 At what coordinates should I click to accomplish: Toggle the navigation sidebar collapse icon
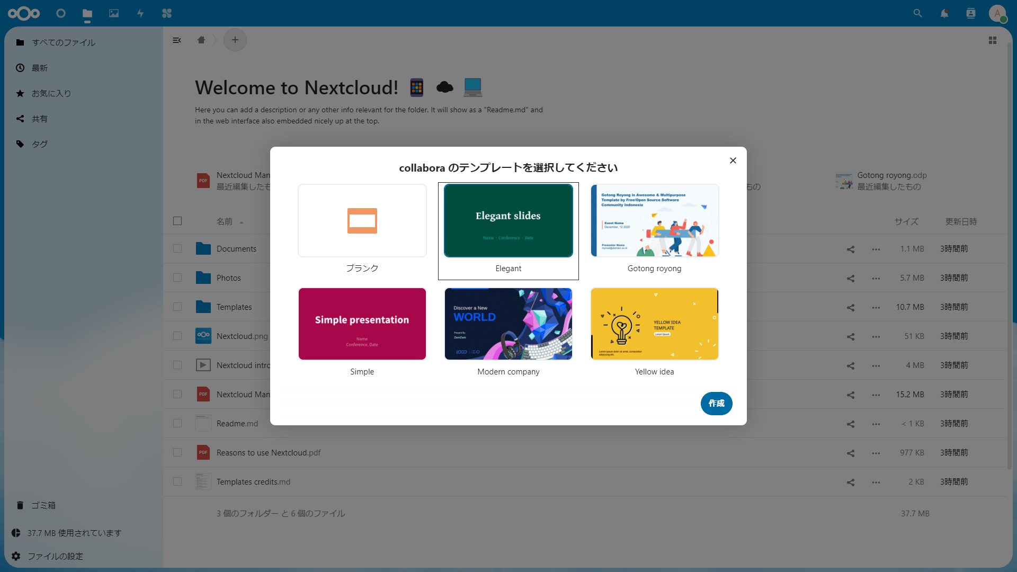[177, 40]
